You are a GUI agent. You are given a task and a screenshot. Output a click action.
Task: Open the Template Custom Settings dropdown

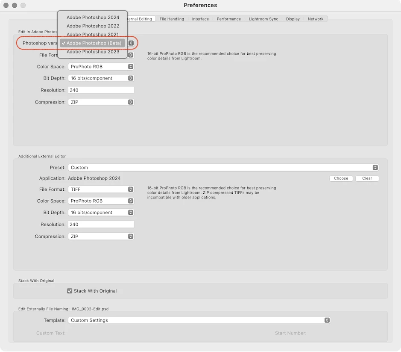199,320
